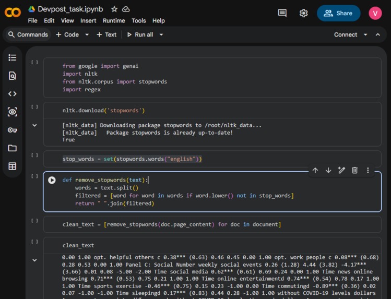The height and width of the screenshot is (299, 391).
Task: Open the AI edit pencil icon for the cell
Action: click(341, 170)
